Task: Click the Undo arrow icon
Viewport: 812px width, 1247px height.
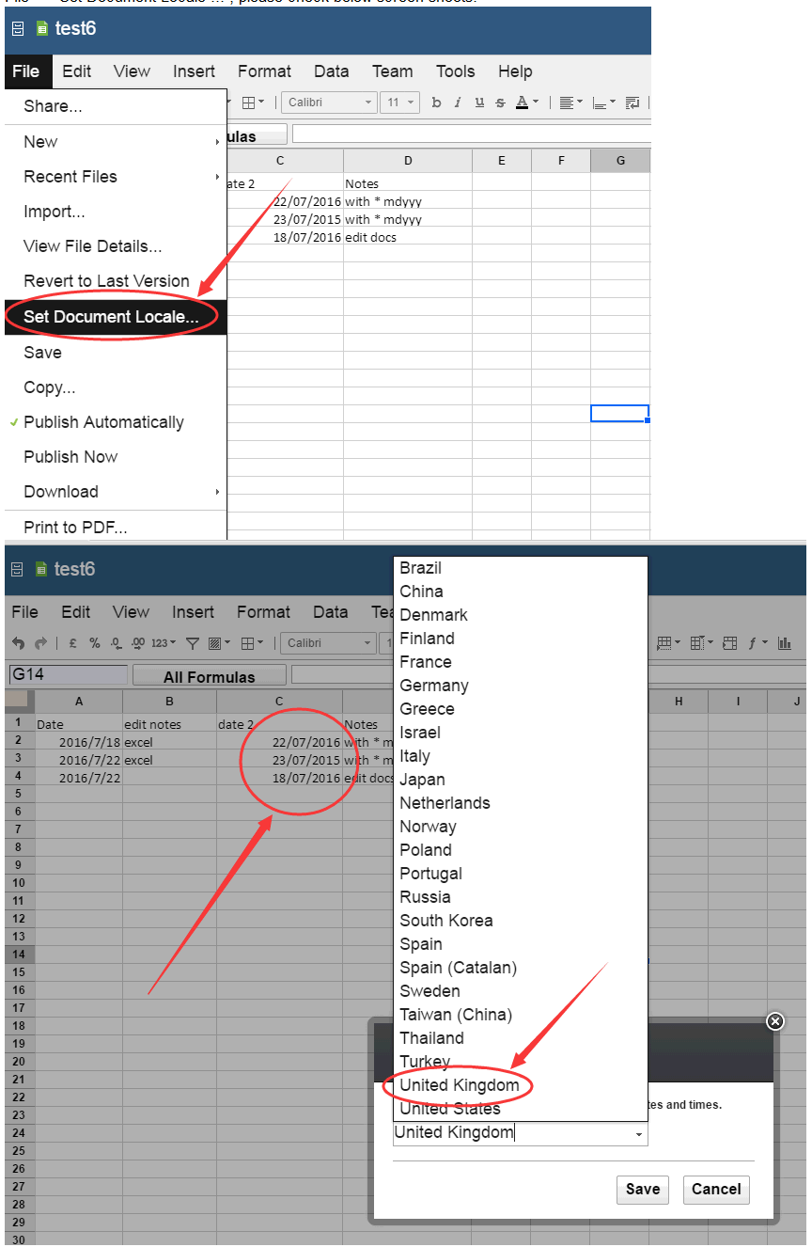Action: [x=19, y=643]
